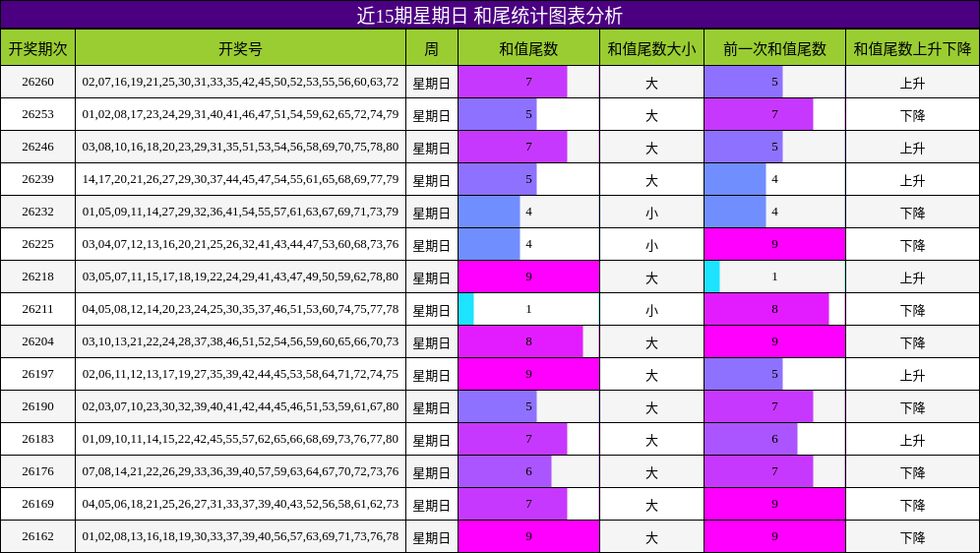Click the numbers starting 01,02,08,17 in row 26253
This screenshot has width=980, height=553.
pos(241,114)
